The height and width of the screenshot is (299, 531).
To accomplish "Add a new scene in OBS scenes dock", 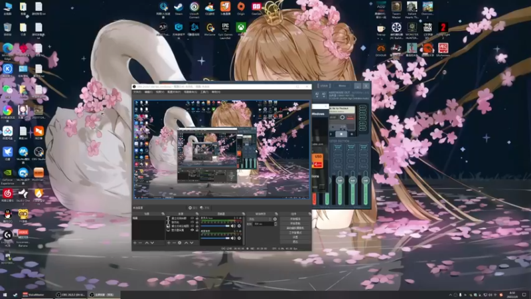I will tap(135, 243).
